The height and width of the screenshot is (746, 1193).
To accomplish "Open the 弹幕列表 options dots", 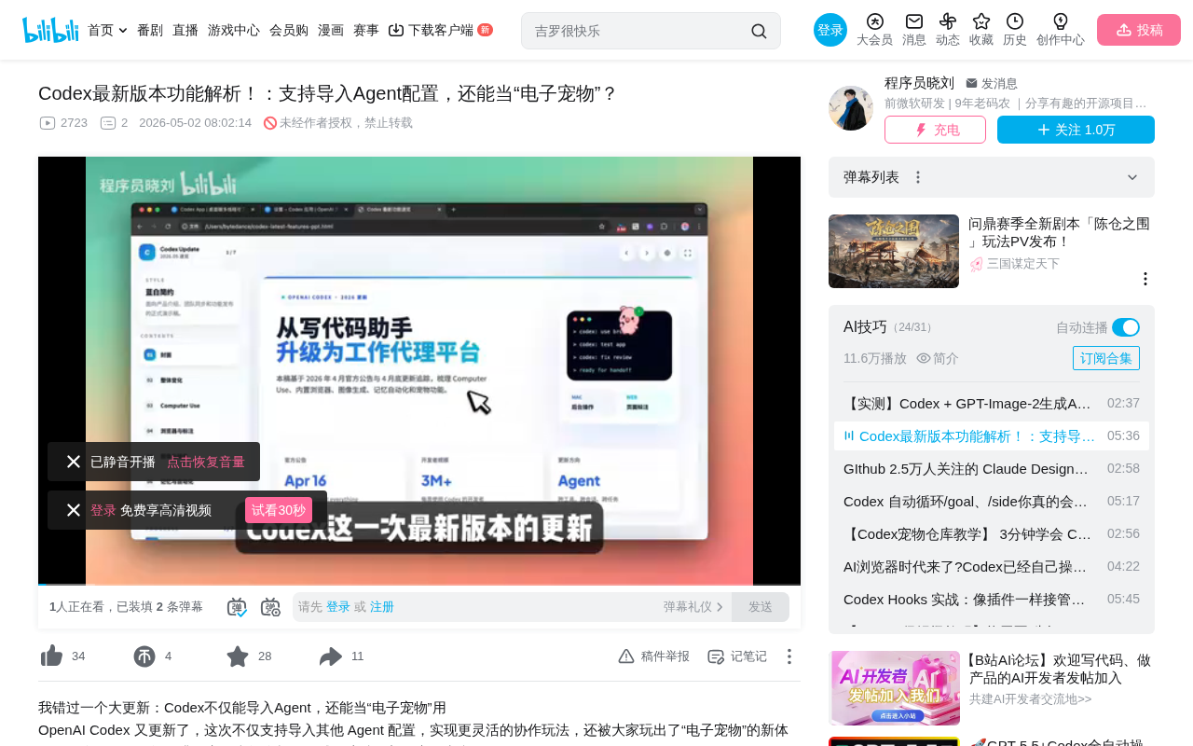I will pyautogui.click(x=918, y=177).
